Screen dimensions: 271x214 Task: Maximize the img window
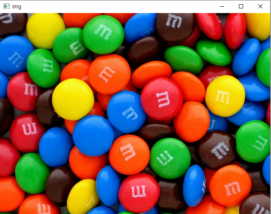coord(241,7)
